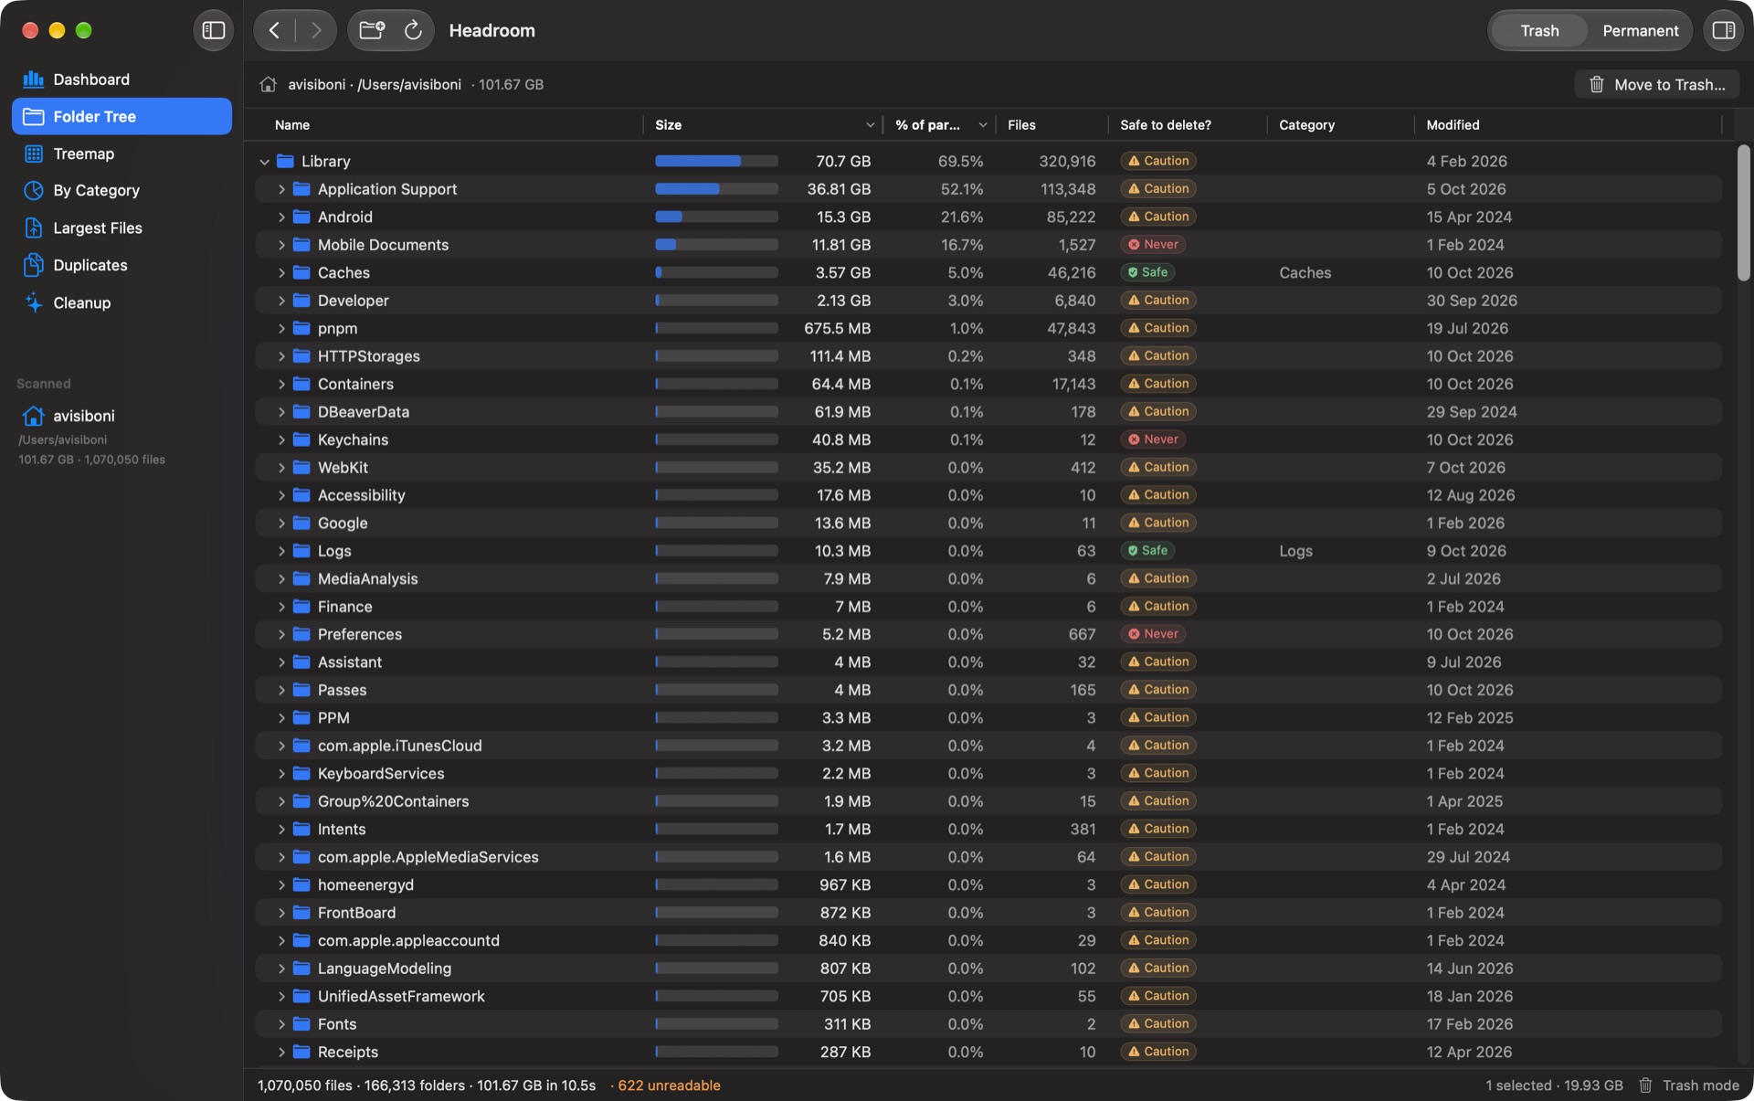Expand the Android folder
This screenshot has height=1101, width=1754.
pos(281,217)
